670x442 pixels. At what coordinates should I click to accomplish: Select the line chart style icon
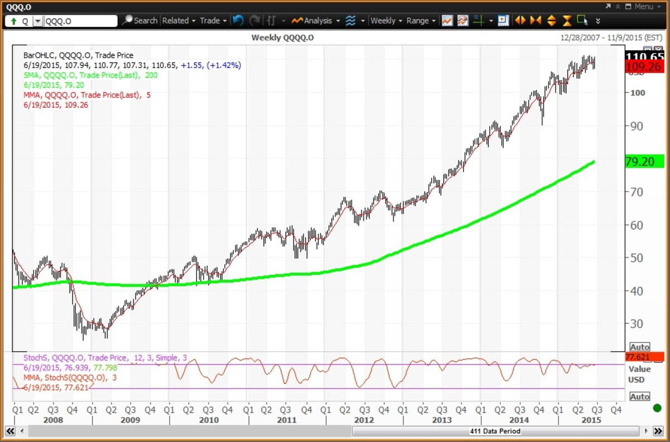click(x=447, y=21)
